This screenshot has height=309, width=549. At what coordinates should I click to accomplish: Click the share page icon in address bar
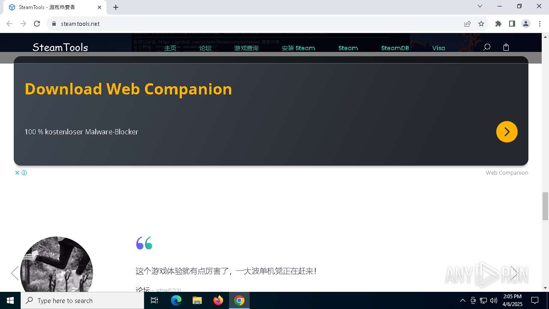468,24
